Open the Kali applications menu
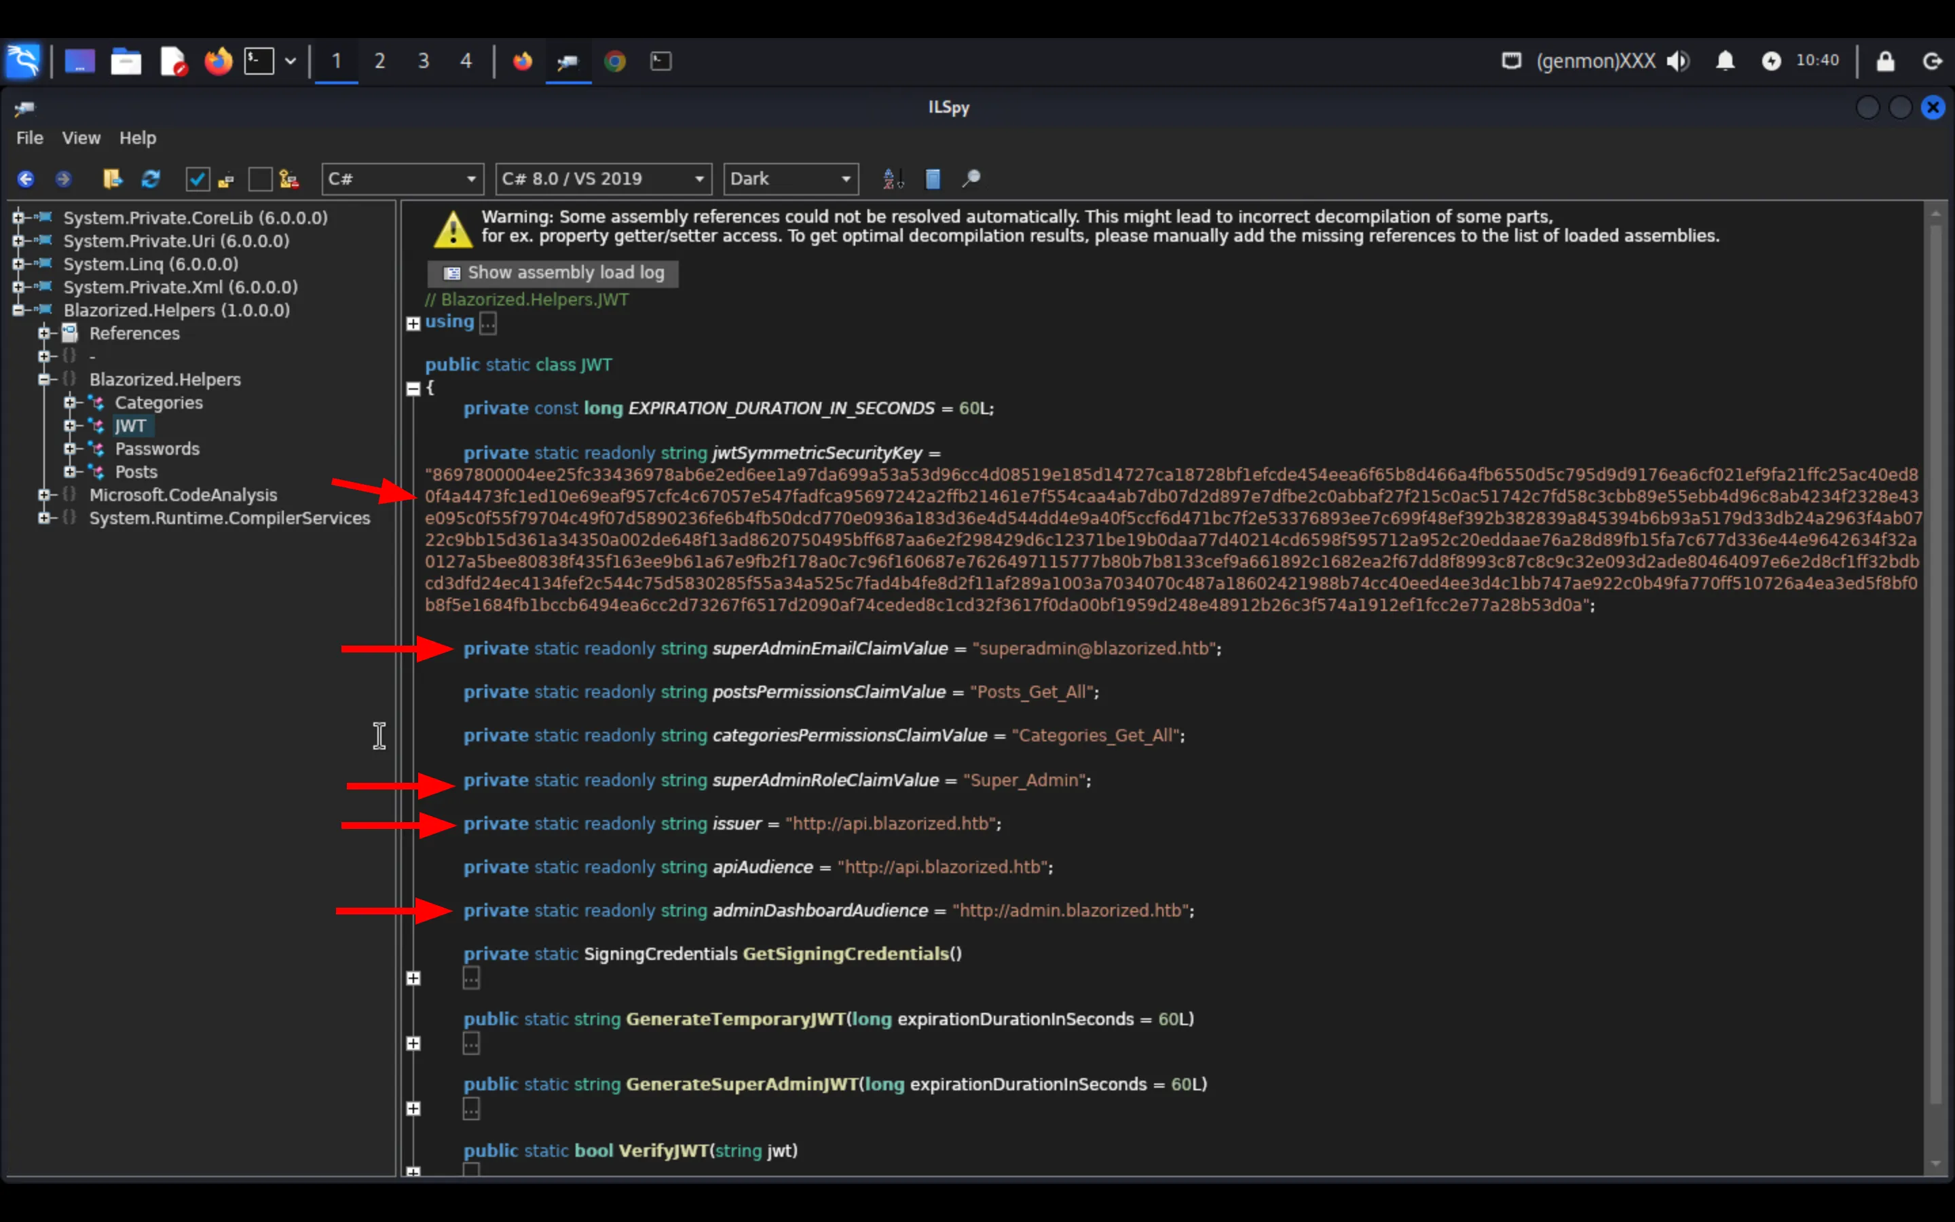 24,60
